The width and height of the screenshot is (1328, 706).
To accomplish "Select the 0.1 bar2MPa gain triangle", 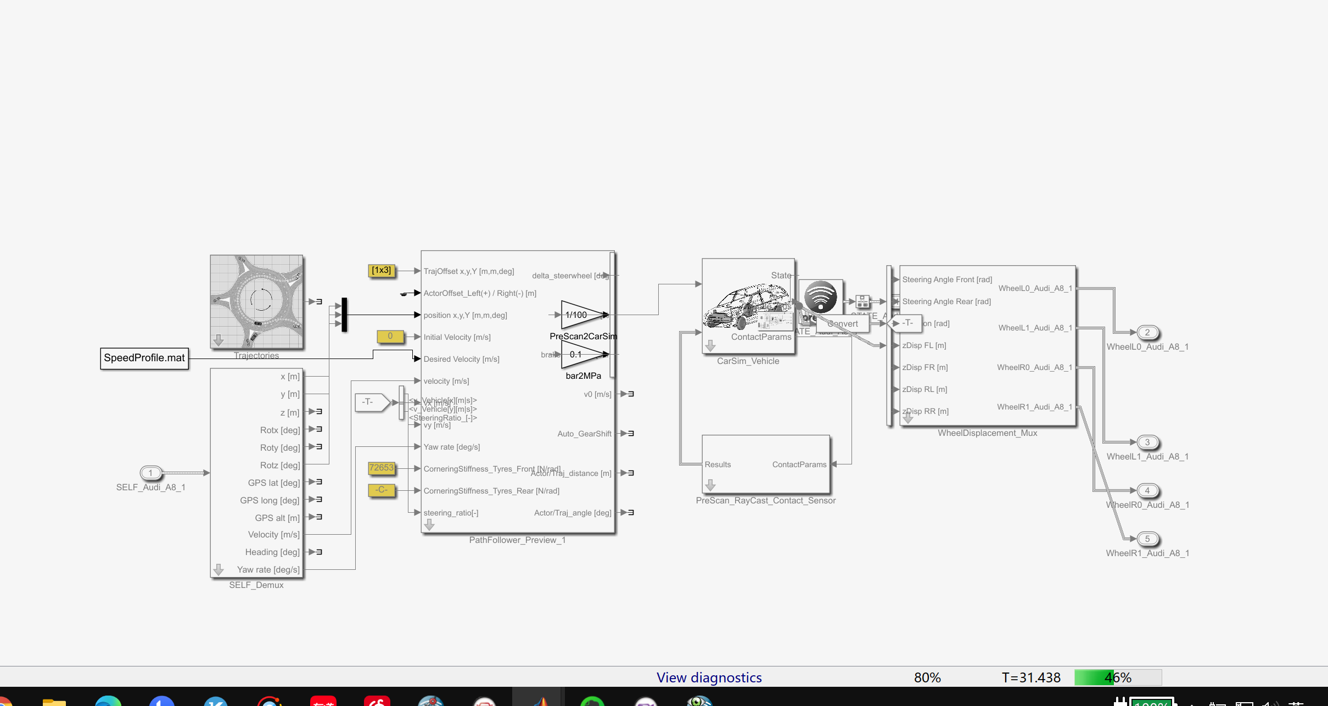I will 575,354.
